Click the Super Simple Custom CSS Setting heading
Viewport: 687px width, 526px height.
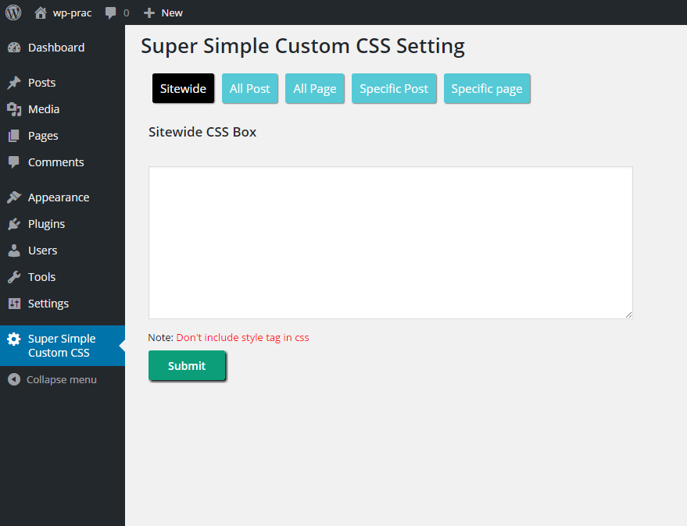(302, 46)
